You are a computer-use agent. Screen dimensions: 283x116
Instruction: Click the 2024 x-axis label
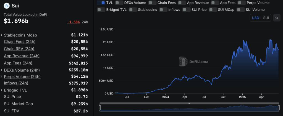pos(166,97)
